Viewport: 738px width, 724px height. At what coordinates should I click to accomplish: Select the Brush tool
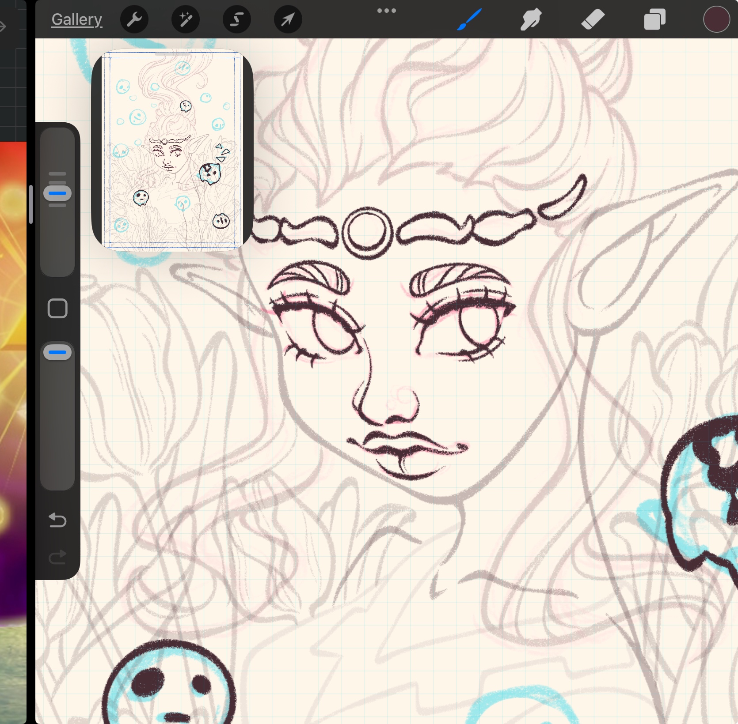[469, 19]
